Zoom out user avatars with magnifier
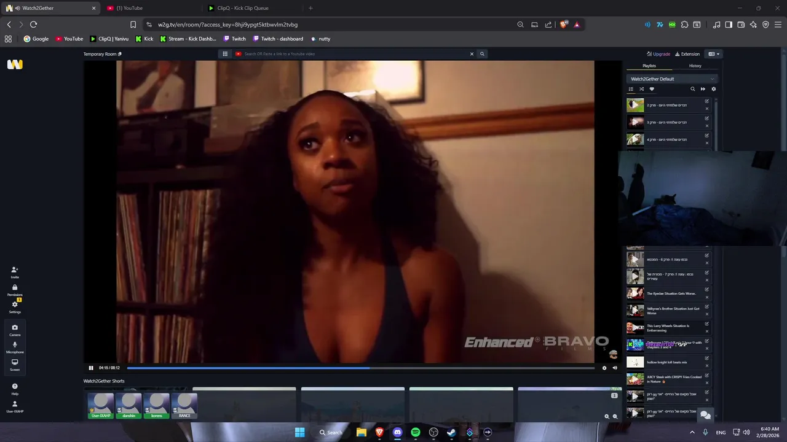Viewport: 787px width, 442px height. 615,416
